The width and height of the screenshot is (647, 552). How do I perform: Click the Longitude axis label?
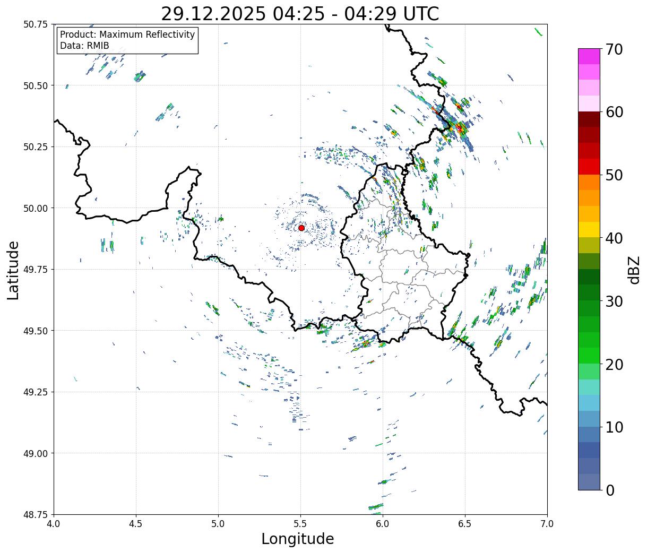[x=298, y=539]
